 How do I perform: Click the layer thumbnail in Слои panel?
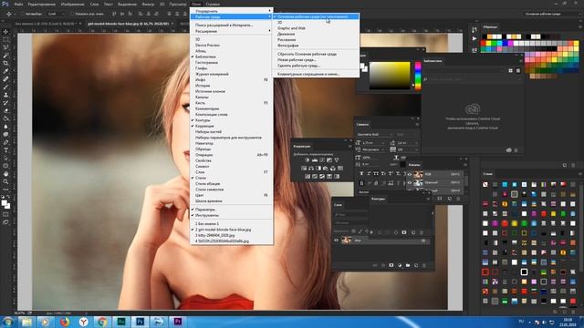[347, 241]
